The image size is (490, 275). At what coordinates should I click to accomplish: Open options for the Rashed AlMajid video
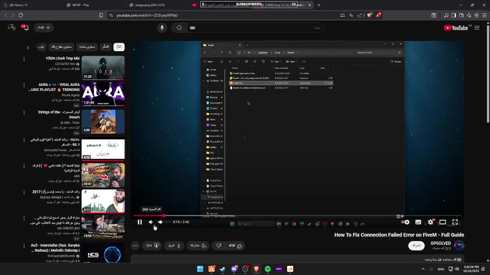click(x=24, y=192)
